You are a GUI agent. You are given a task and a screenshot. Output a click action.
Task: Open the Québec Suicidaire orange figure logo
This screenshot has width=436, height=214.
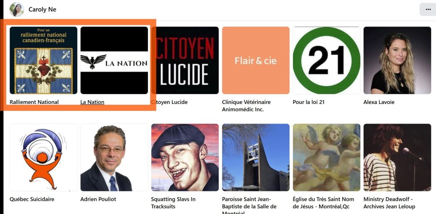pos(43,157)
